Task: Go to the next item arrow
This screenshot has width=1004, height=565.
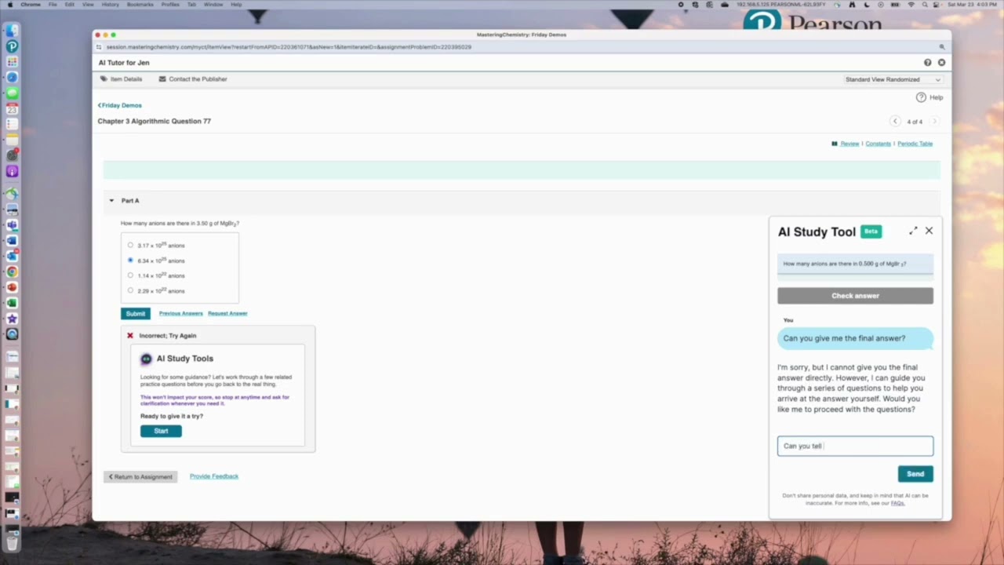Action: (933, 121)
